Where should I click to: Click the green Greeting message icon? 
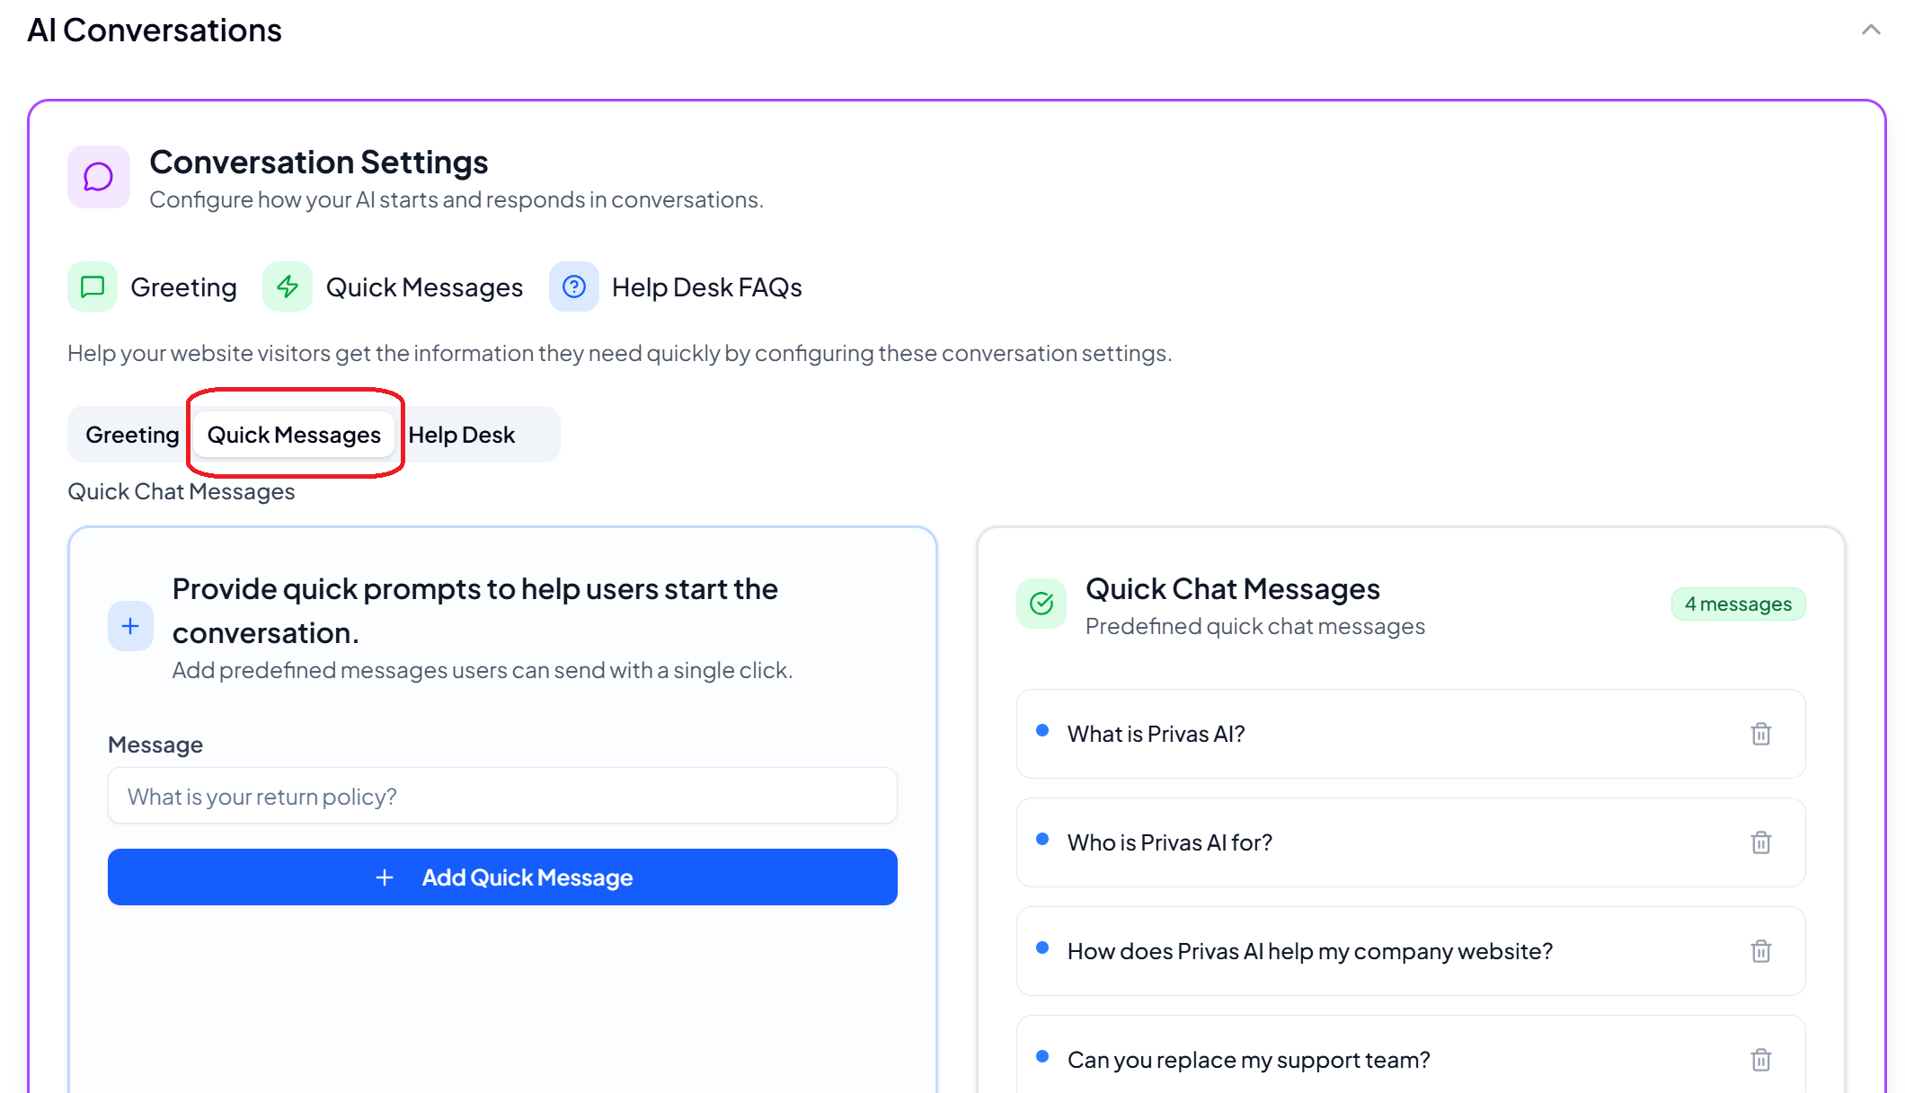[x=93, y=286]
